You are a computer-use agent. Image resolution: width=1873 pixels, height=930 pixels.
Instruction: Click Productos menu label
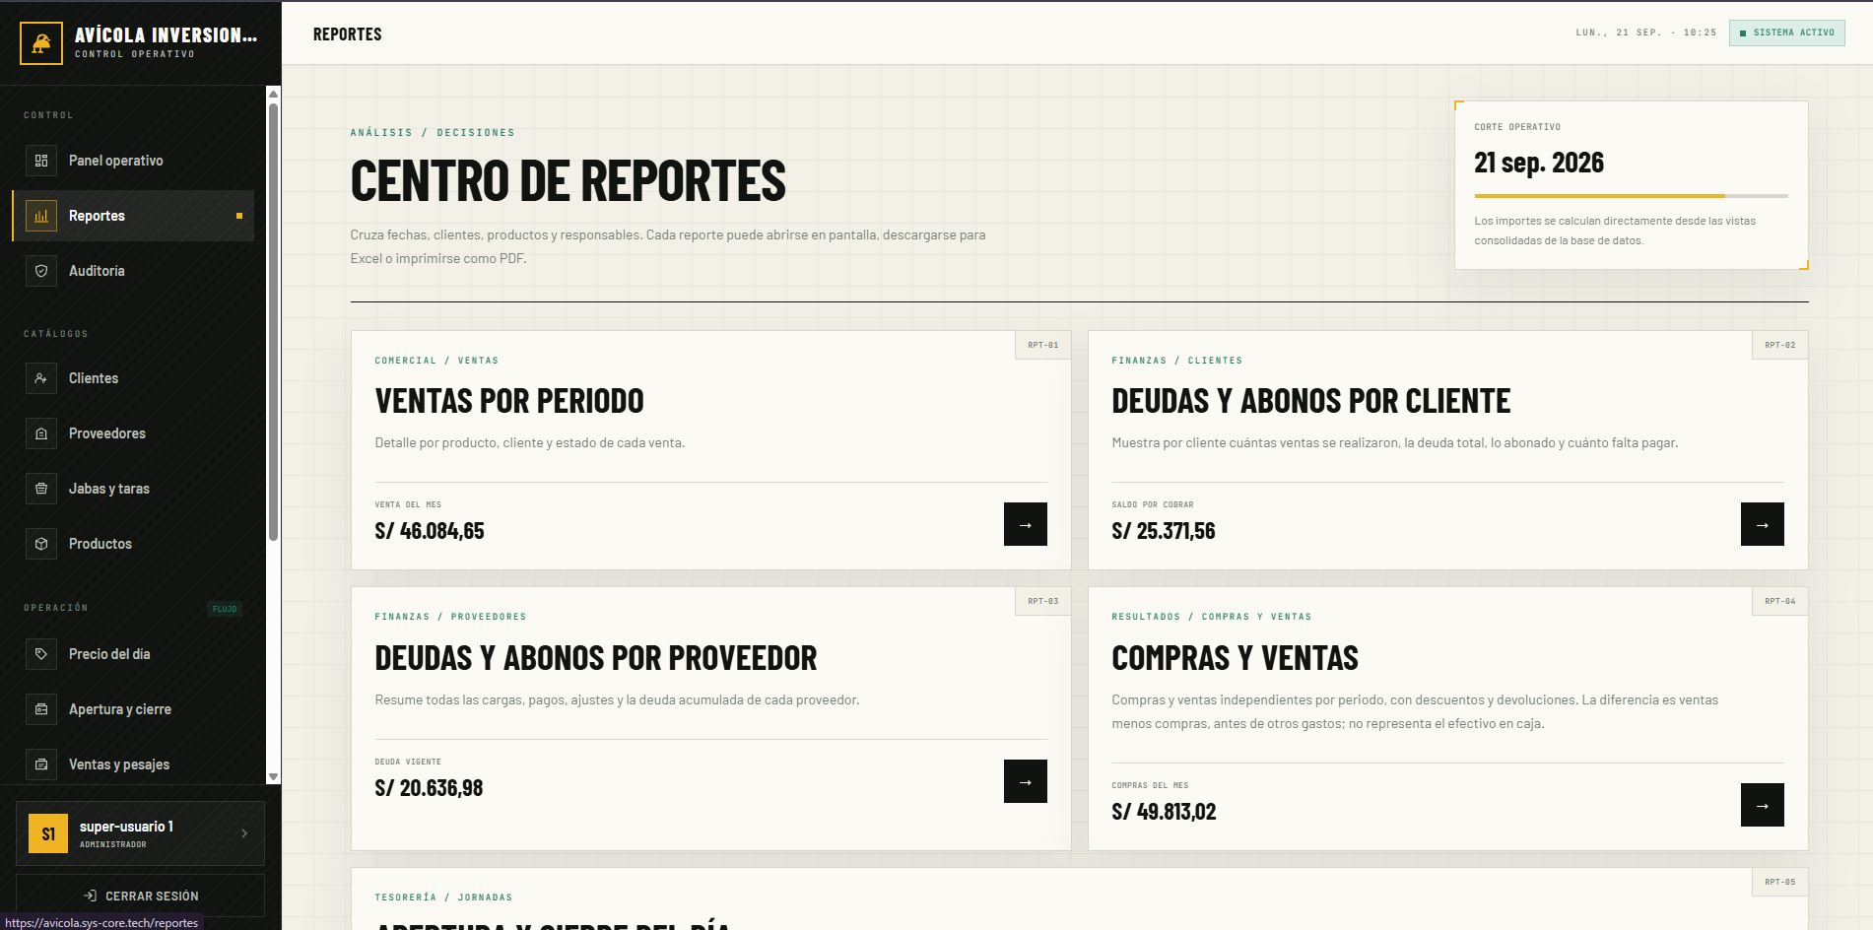tap(100, 544)
